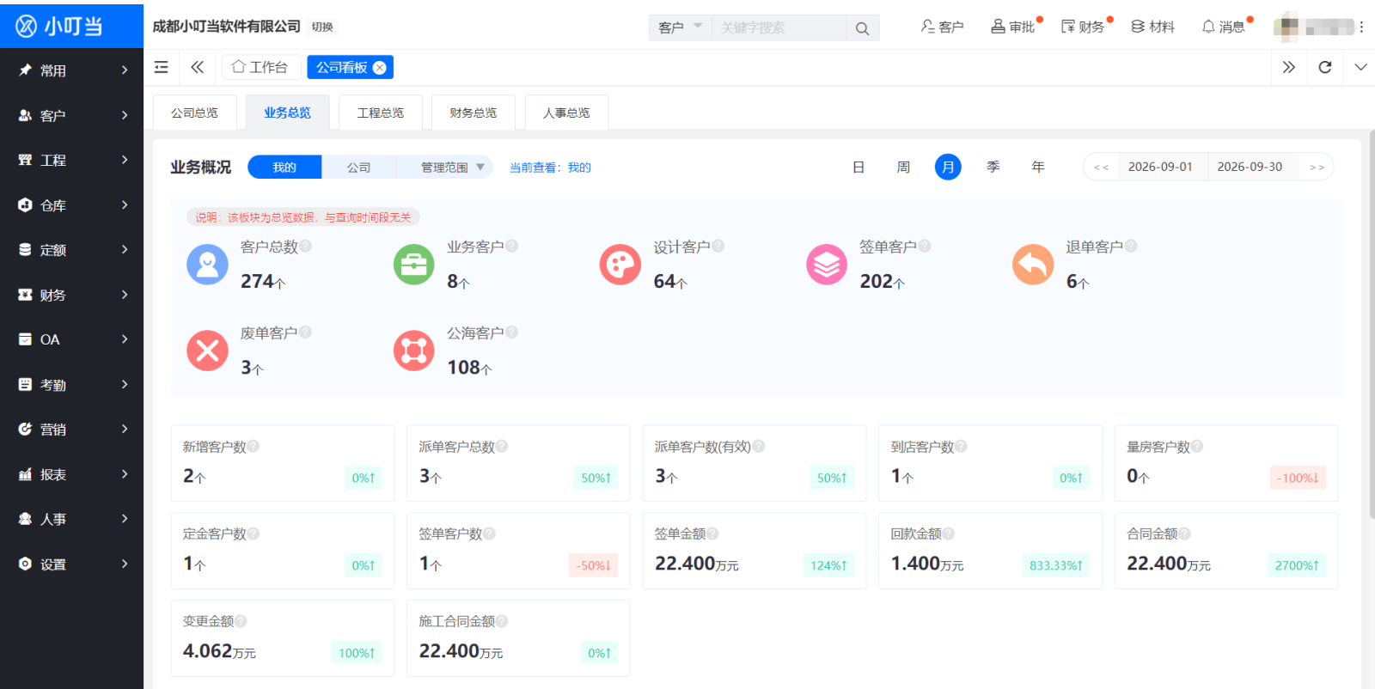Image resolution: width=1375 pixels, height=689 pixels.
Task: Click the double-left arrow tab scroll icon
Action: click(197, 67)
